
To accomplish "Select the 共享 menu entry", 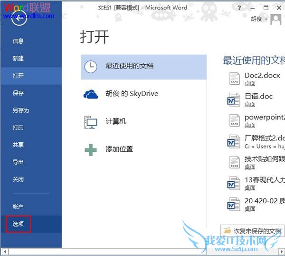I will [x=18, y=145].
